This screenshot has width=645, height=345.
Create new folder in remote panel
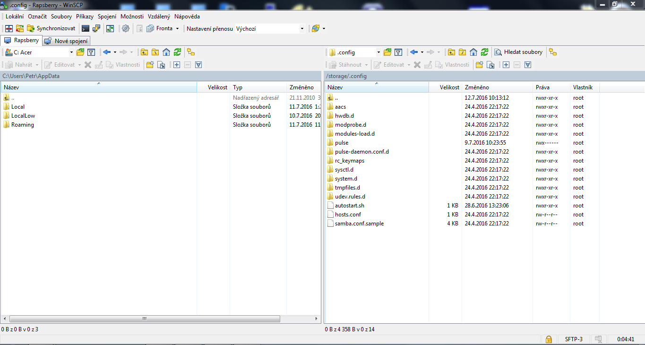point(479,65)
